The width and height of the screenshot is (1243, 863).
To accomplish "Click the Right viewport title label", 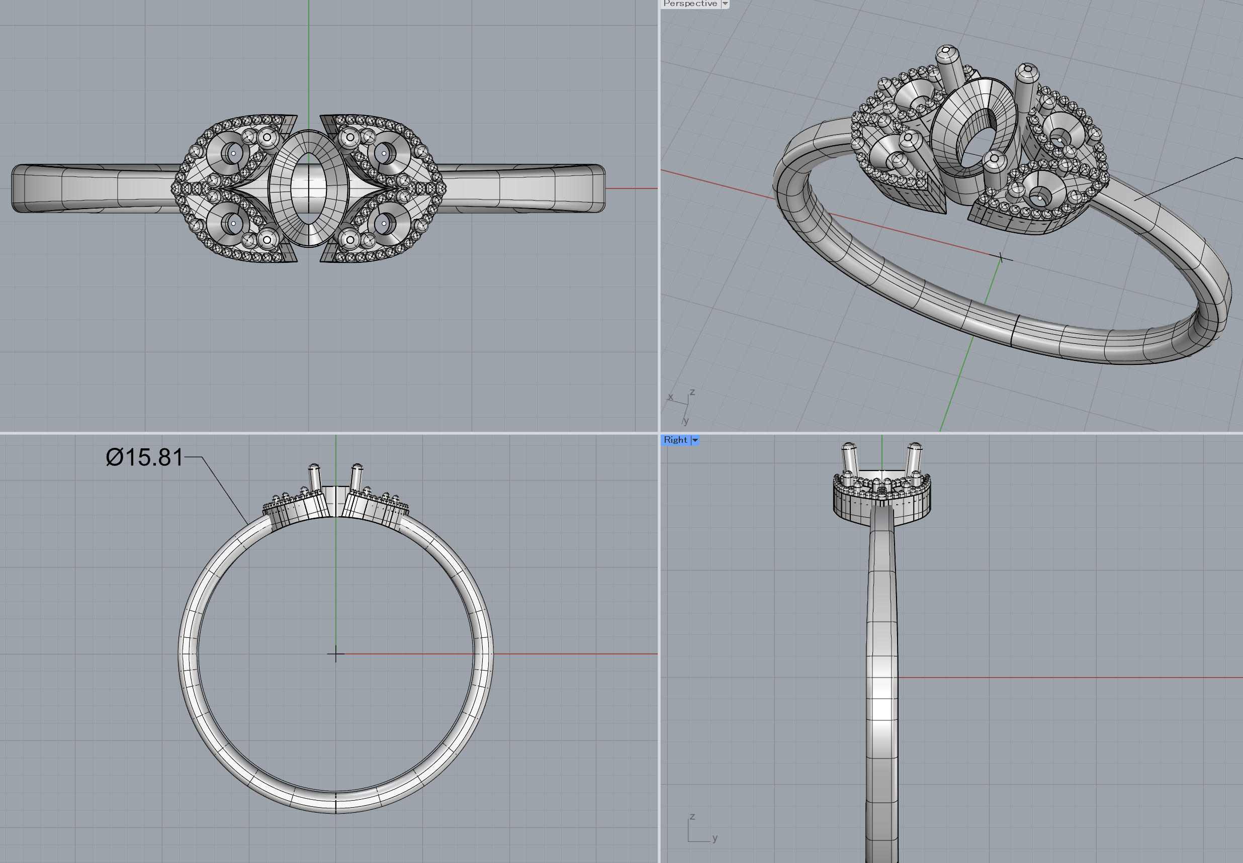I will pos(675,440).
